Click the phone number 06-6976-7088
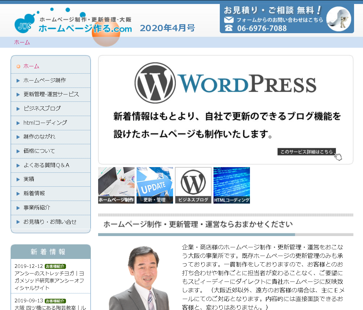Image resolution: width=363 pixels, height=310 pixels. pos(262,28)
